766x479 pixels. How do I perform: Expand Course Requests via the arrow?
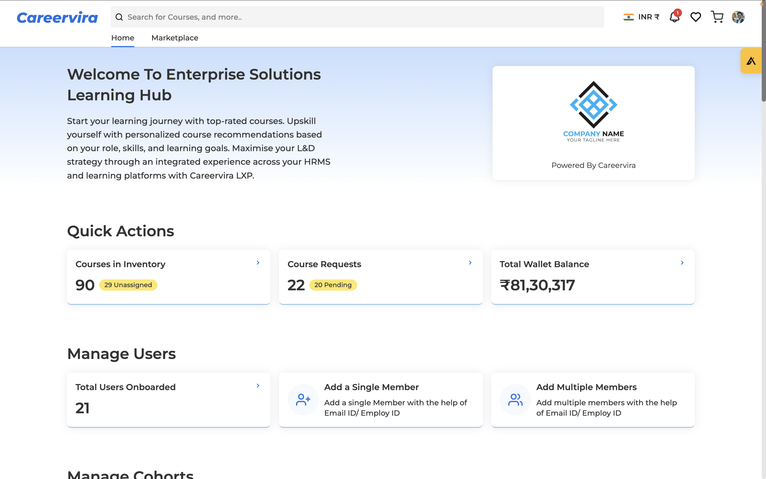pyautogui.click(x=470, y=262)
